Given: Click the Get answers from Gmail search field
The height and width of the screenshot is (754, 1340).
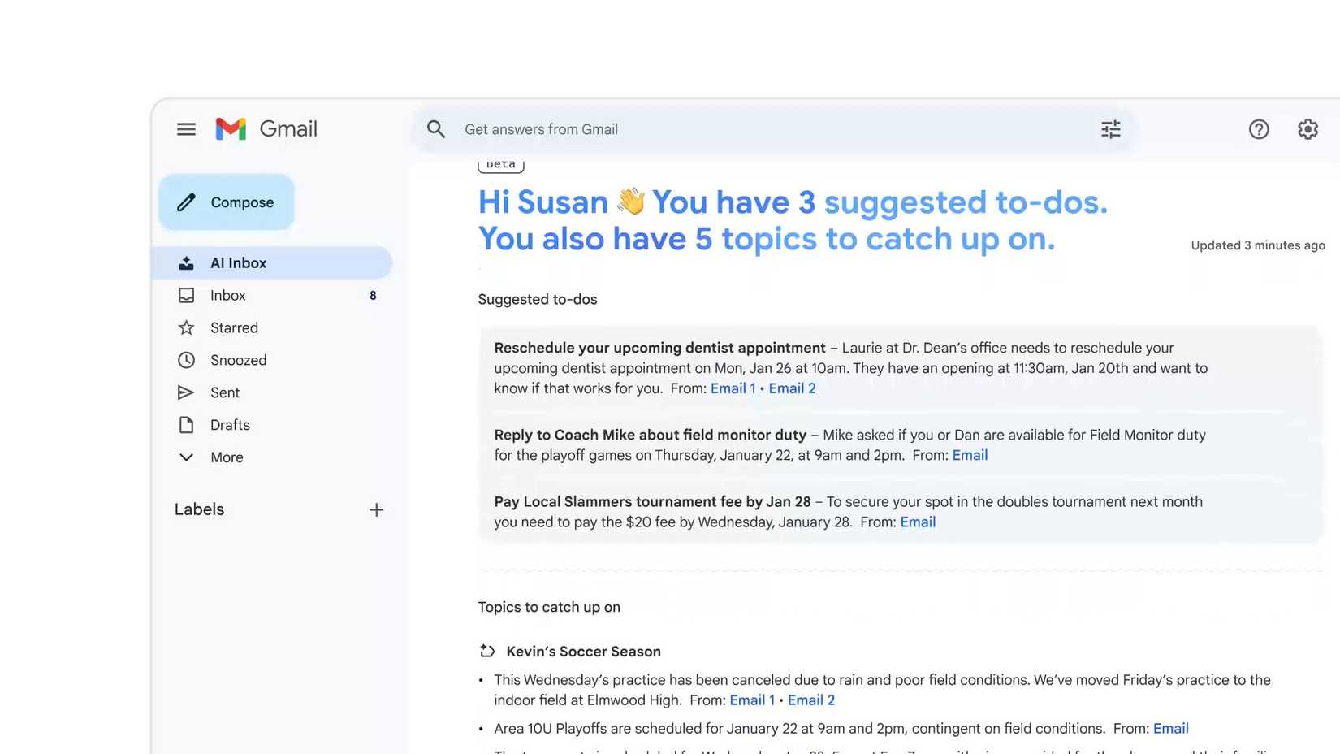Looking at the screenshot, I should [x=541, y=128].
